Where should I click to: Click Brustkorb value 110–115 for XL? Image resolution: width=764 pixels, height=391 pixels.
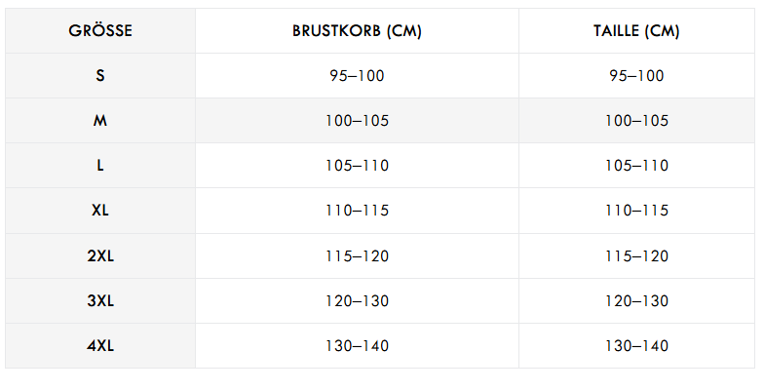tap(357, 211)
